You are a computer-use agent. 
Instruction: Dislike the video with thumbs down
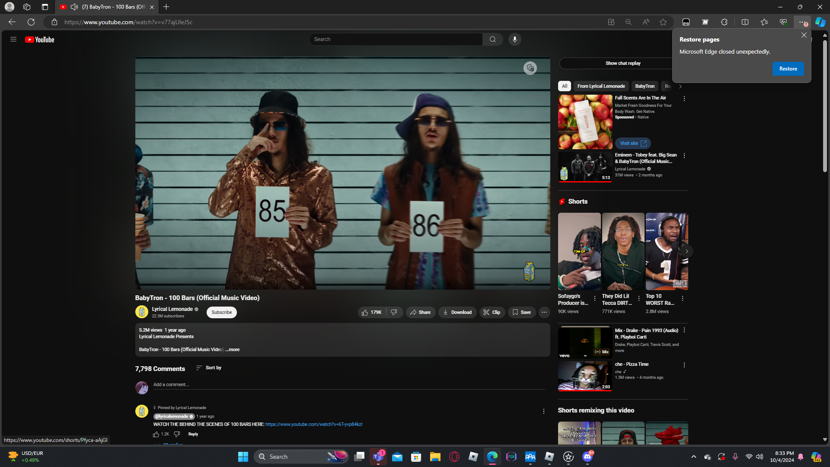[394, 312]
